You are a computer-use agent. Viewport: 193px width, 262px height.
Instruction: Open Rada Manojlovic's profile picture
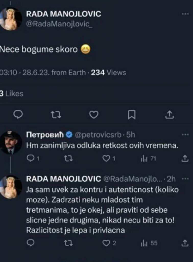tap(11, 17)
